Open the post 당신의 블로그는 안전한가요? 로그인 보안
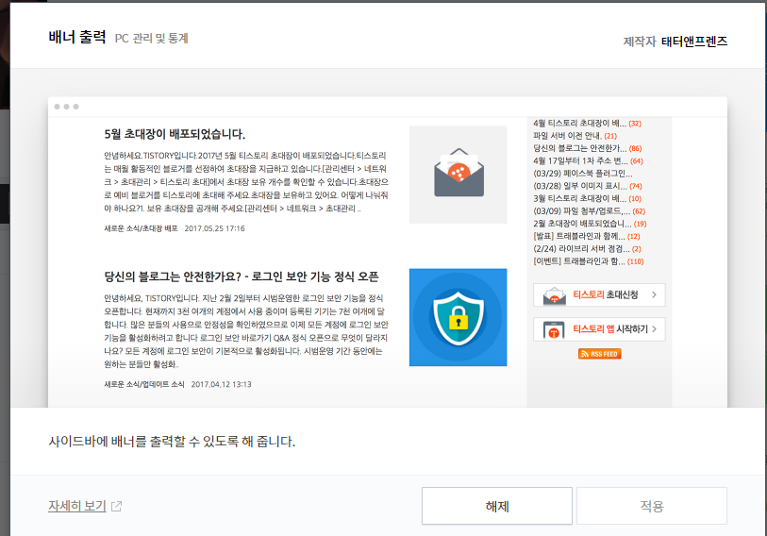 point(242,276)
